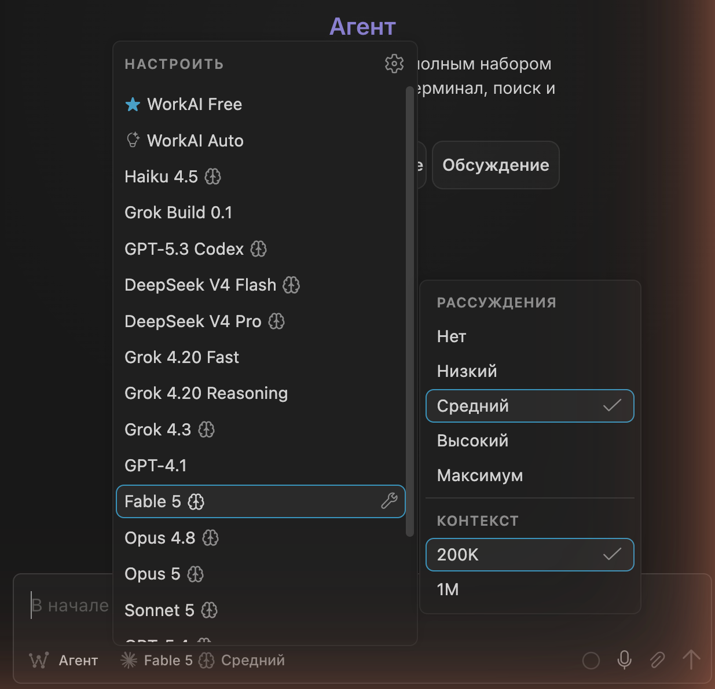Screen dimensions: 715x689
Task: Select the 200K context option
Action: click(x=530, y=555)
